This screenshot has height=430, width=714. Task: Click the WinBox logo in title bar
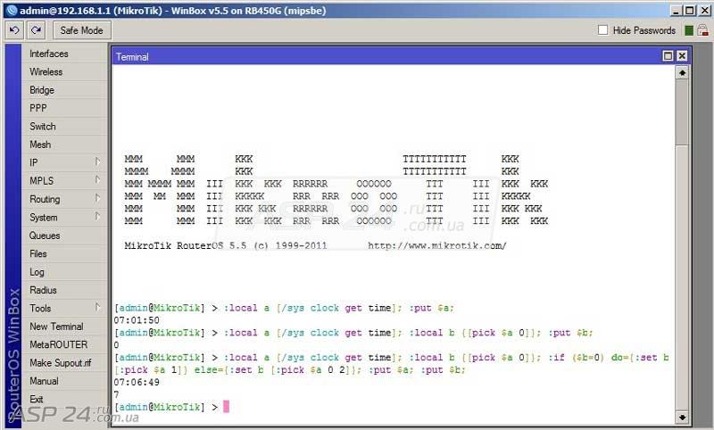(x=12, y=11)
